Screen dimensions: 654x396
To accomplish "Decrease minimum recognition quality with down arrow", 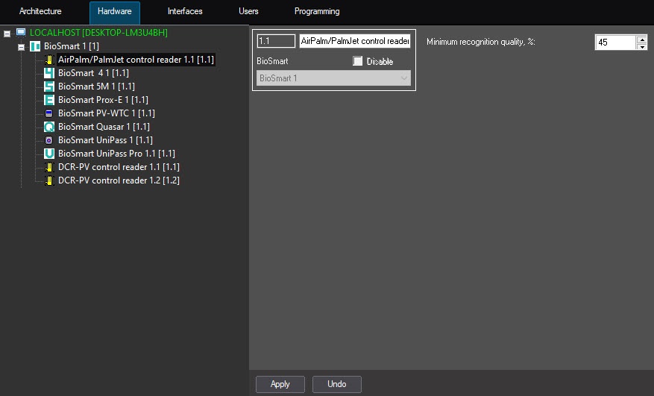I will [x=642, y=46].
